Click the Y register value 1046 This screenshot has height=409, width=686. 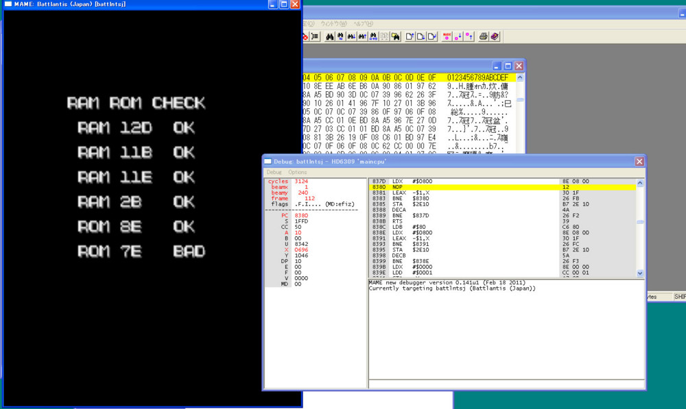pos(301,255)
